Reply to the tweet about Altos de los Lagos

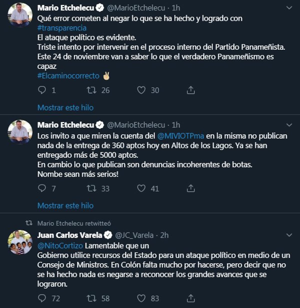click(42, 188)
